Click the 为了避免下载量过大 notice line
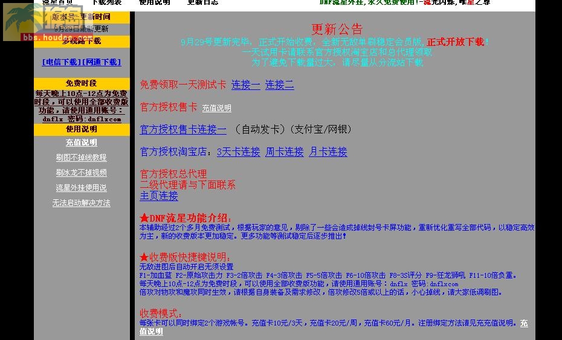Viewport: 562px width, 340px height. pos(337,62)
